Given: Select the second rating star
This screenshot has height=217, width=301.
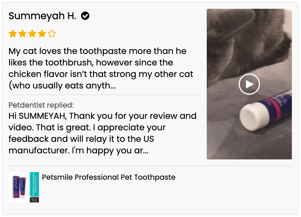Looking at the screenshot, I should 22,34.
